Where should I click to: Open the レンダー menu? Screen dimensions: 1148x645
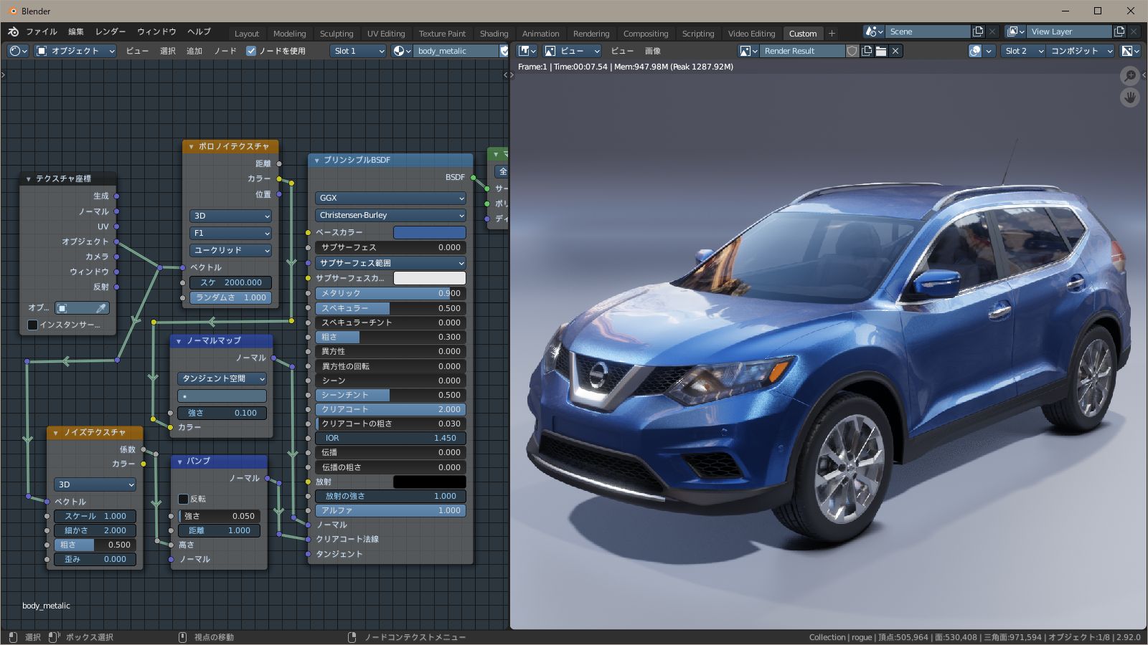[x=110, y=32]
